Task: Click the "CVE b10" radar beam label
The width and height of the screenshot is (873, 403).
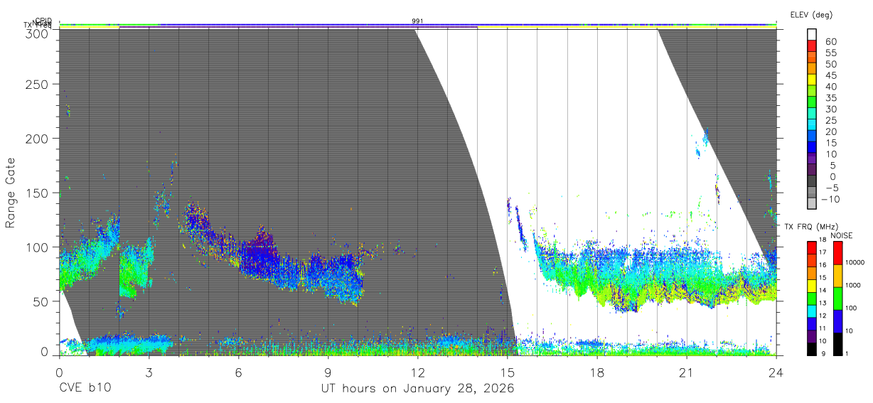Action: (85, 389)
